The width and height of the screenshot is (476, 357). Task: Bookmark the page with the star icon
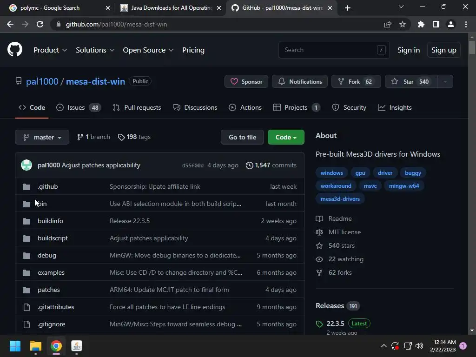coord(403,24)
